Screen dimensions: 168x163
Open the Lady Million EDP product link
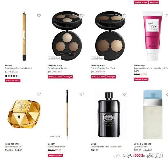click(13, 147)
